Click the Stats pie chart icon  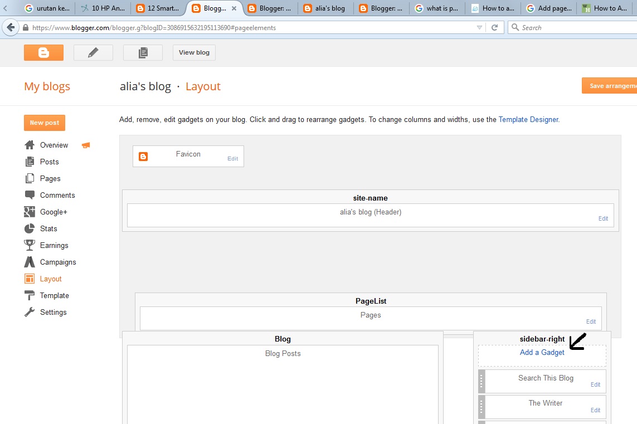coord(30,228)
